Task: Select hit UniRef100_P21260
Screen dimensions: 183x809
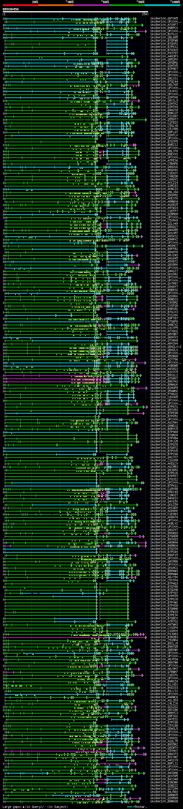Action: [164, 315]
